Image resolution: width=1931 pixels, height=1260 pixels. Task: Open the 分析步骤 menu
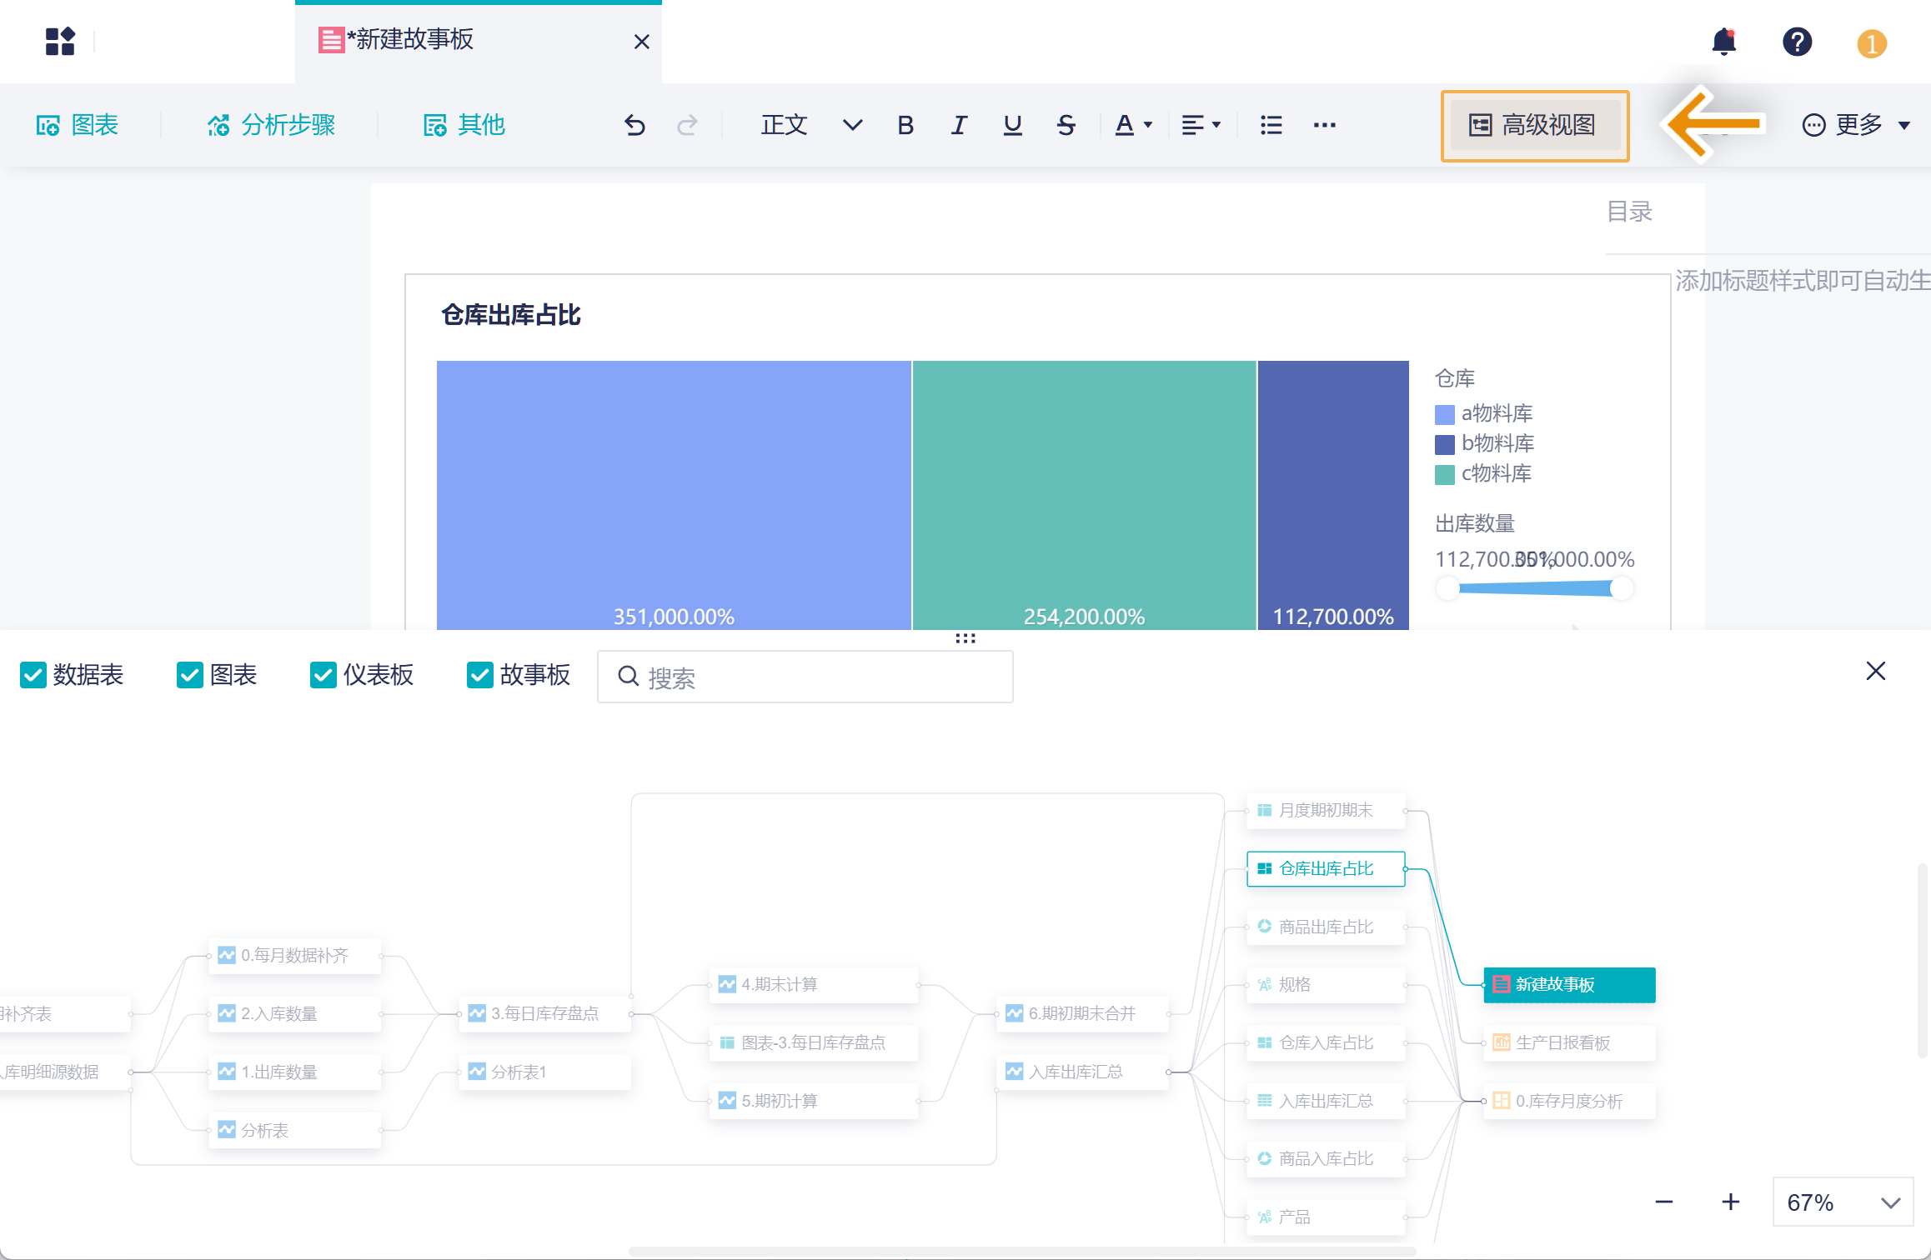271,125
